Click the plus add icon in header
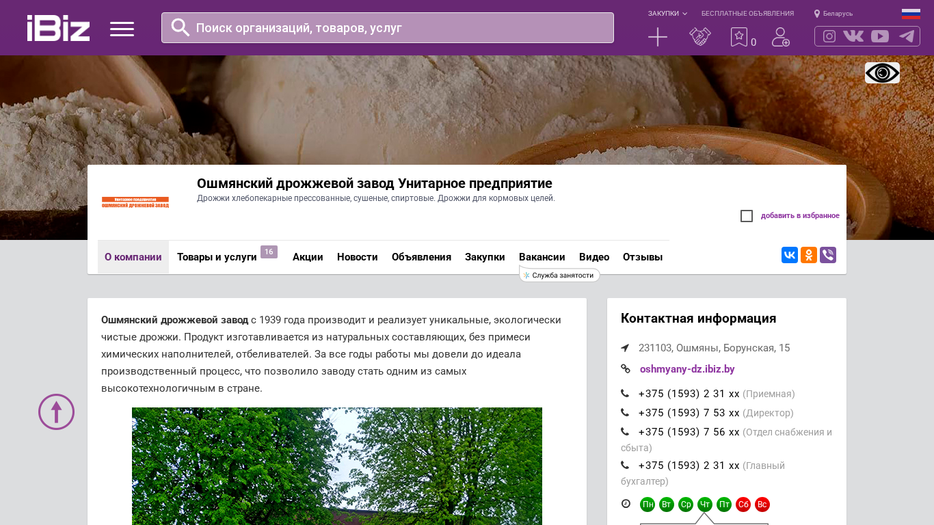The height and width of the screenshot is (525, 934). coord(658,37)
